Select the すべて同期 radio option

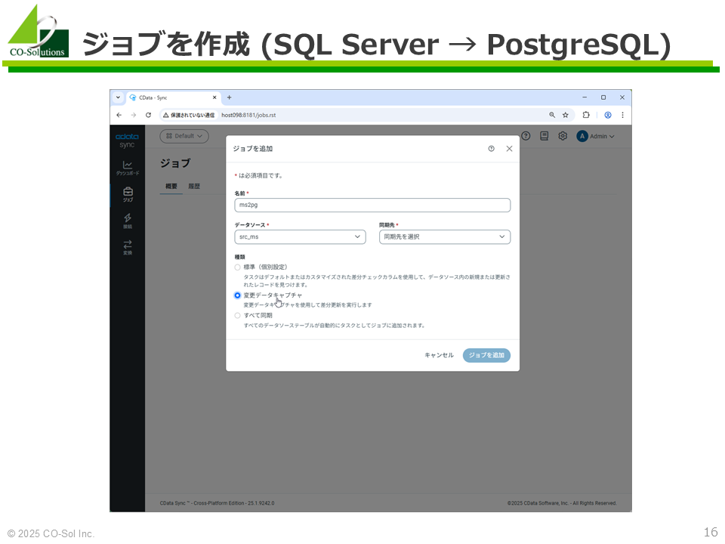(x=237, y=316)
